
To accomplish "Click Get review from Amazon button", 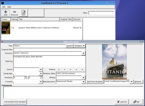I will tap(15, 102).
